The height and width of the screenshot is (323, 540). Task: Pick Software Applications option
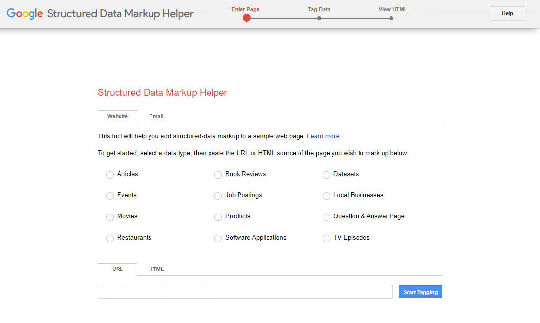[x=218, y=238]
